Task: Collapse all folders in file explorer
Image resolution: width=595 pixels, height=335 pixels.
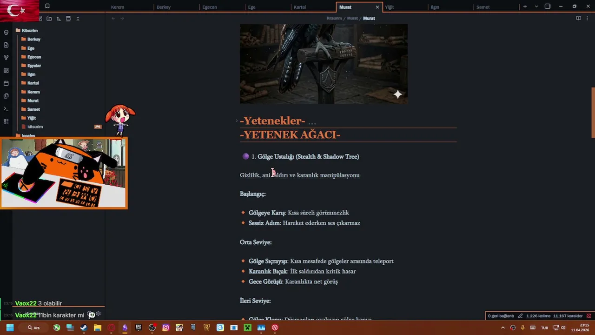Action: (x=78, y=19)
